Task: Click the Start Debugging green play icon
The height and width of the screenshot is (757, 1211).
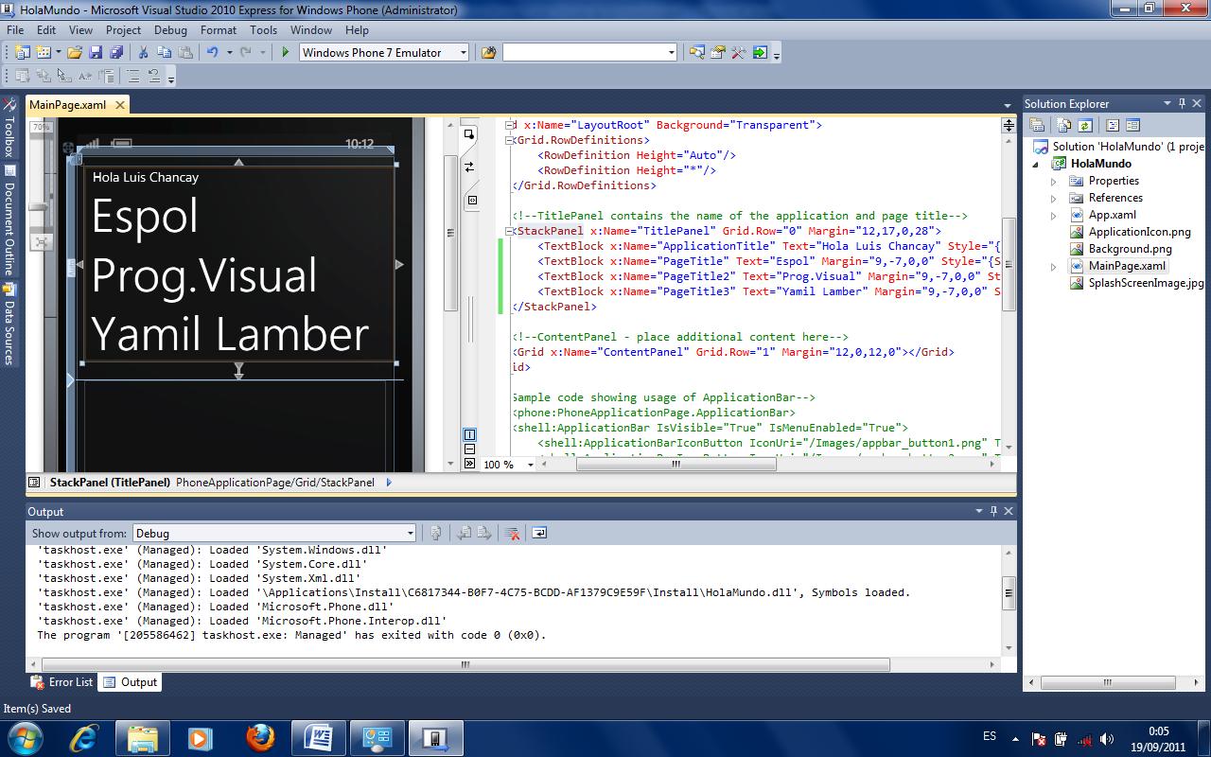Action: [x=285, y=53]
